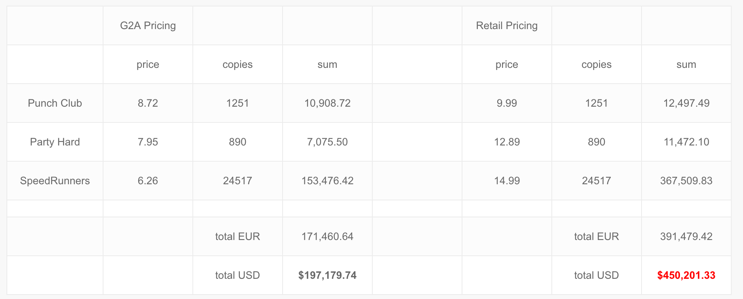
Task: Click the G2A total EUR value 171,460.64
Action: tap(327, 236)
